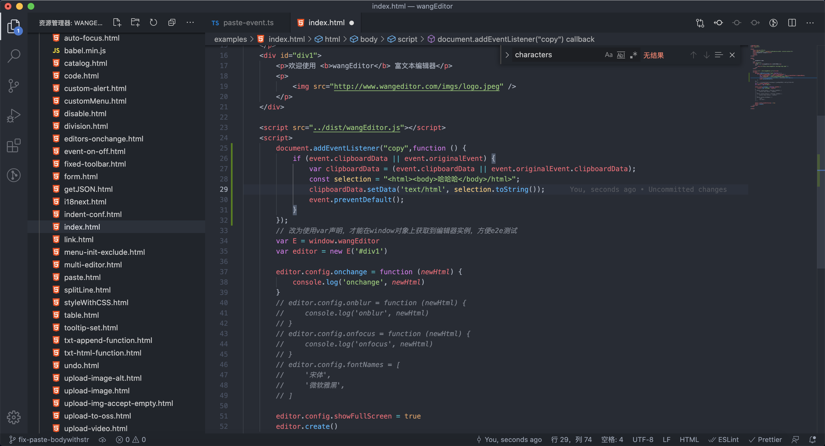Screen dimensions: 825x446
Task: Open the GitLens view in activity bar
Action: (14, 175)
